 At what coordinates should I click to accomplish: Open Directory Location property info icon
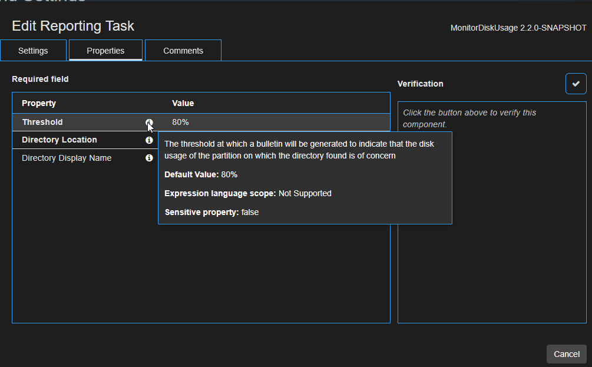150,140
